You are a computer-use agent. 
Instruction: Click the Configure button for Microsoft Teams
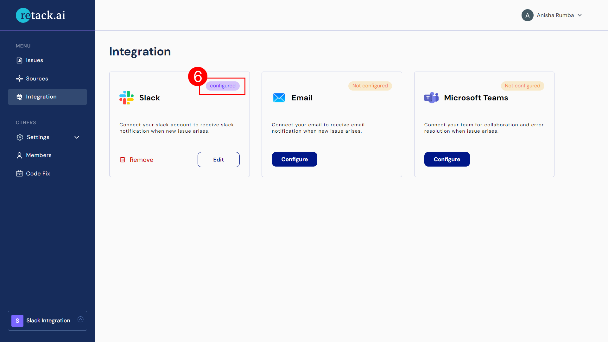447,159
